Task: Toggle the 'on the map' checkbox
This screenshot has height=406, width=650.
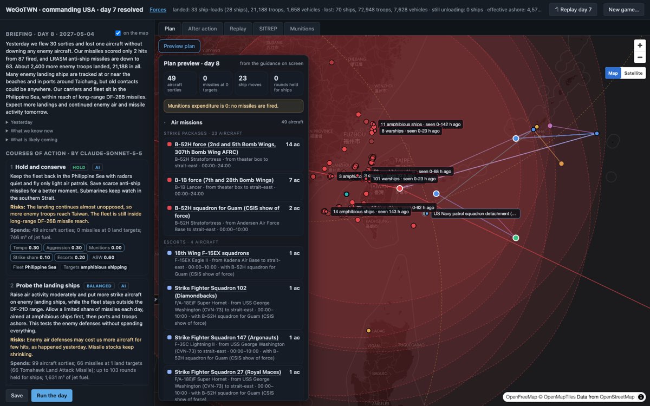Action: pos(118,33)
